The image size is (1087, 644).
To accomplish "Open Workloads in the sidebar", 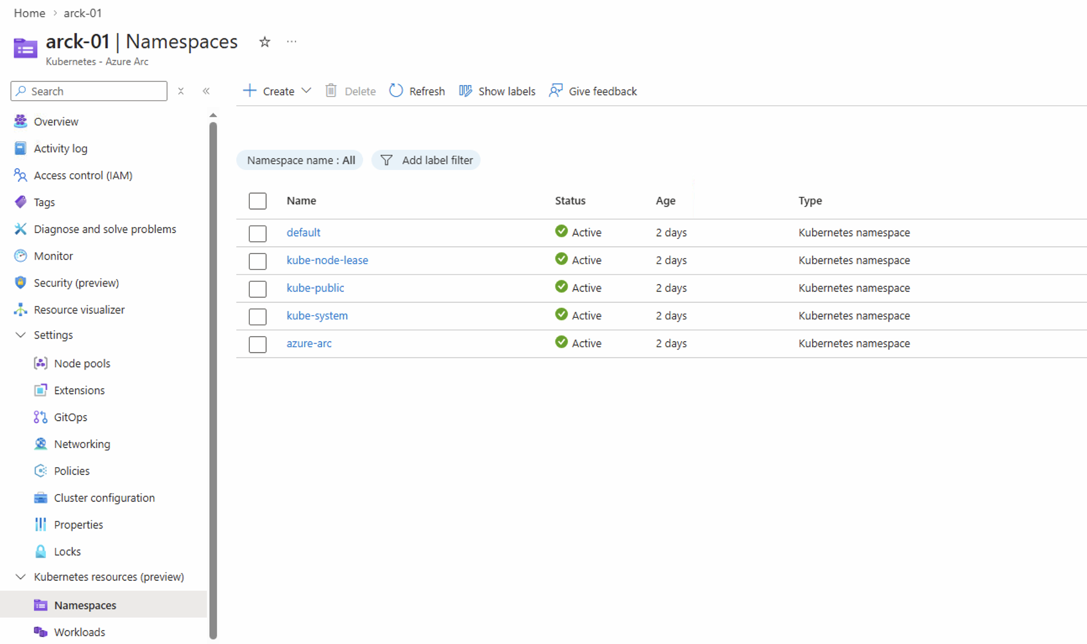I will [79, 632].
